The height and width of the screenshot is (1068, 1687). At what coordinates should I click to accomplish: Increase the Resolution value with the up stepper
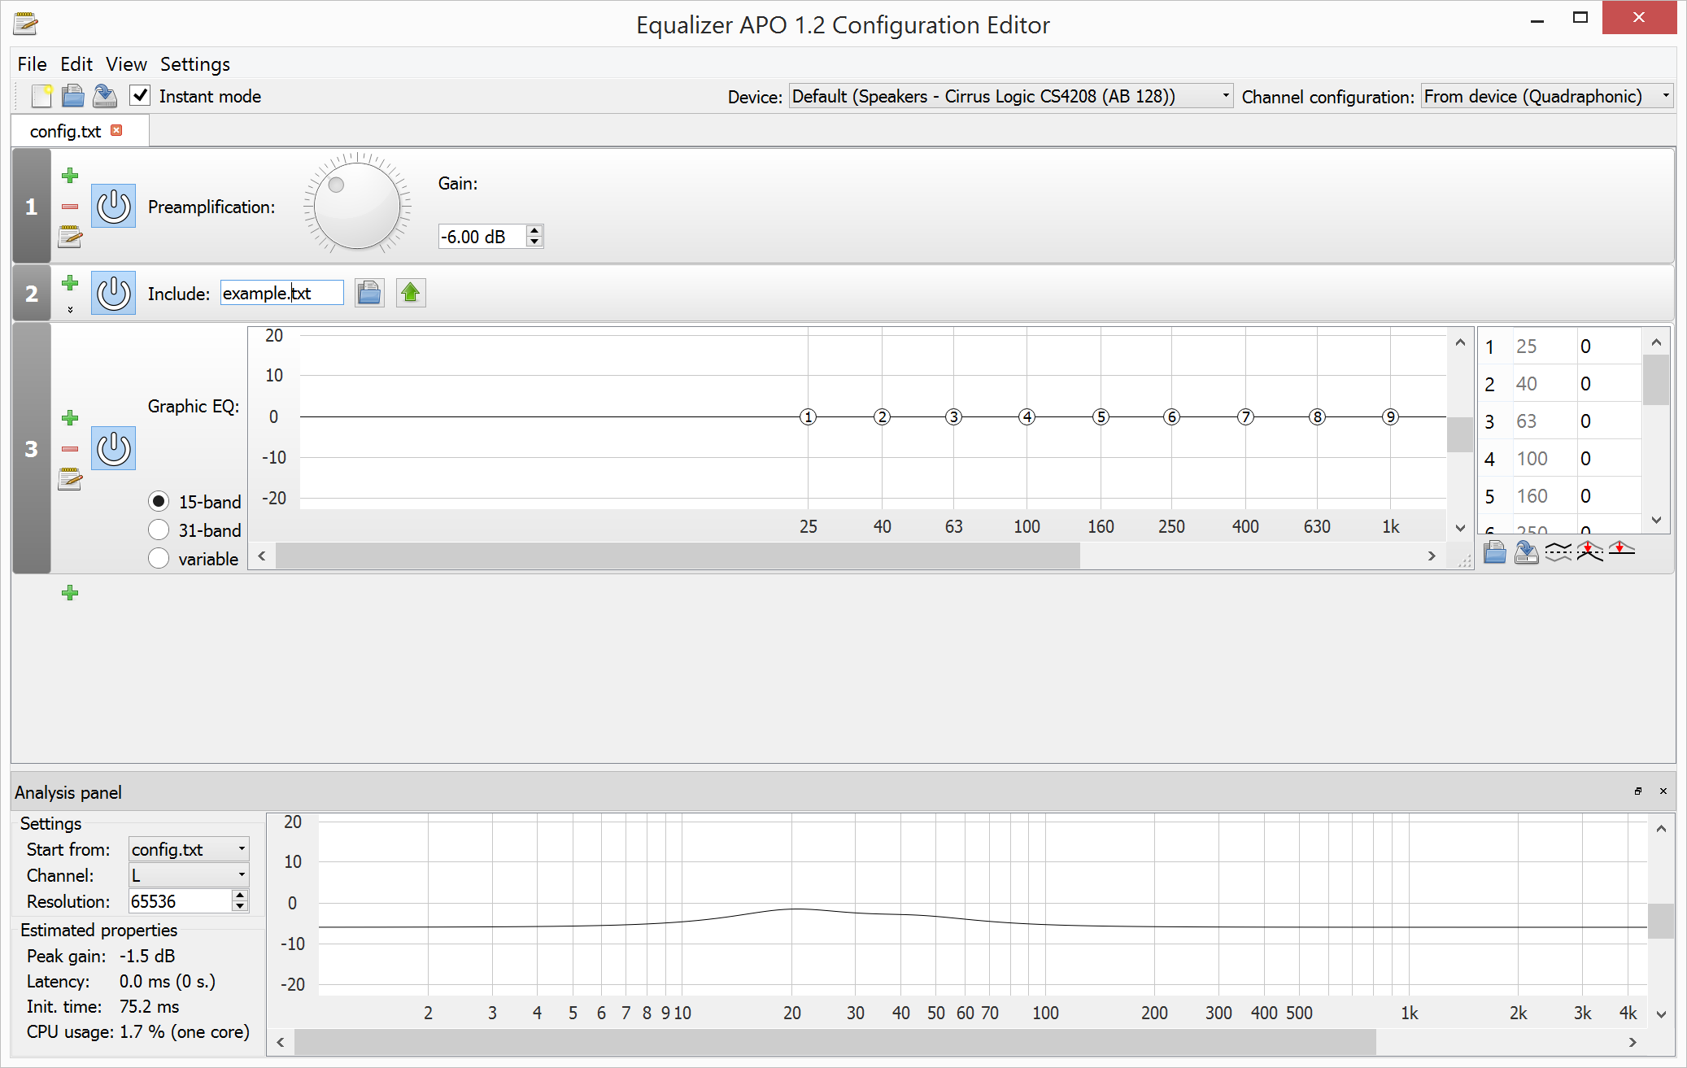coord(240,896)
